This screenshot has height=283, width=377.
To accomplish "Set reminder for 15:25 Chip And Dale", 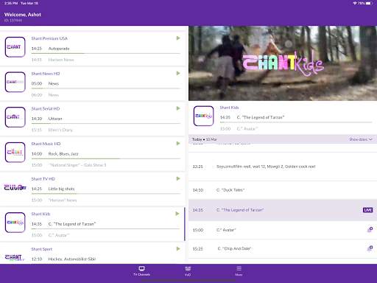I will 370,248.
